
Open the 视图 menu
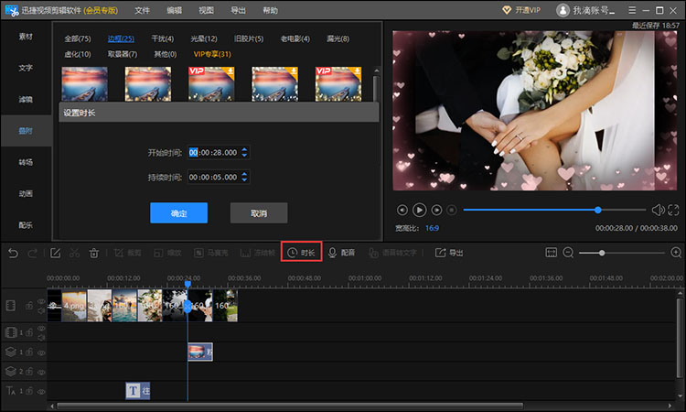[206, 10]
